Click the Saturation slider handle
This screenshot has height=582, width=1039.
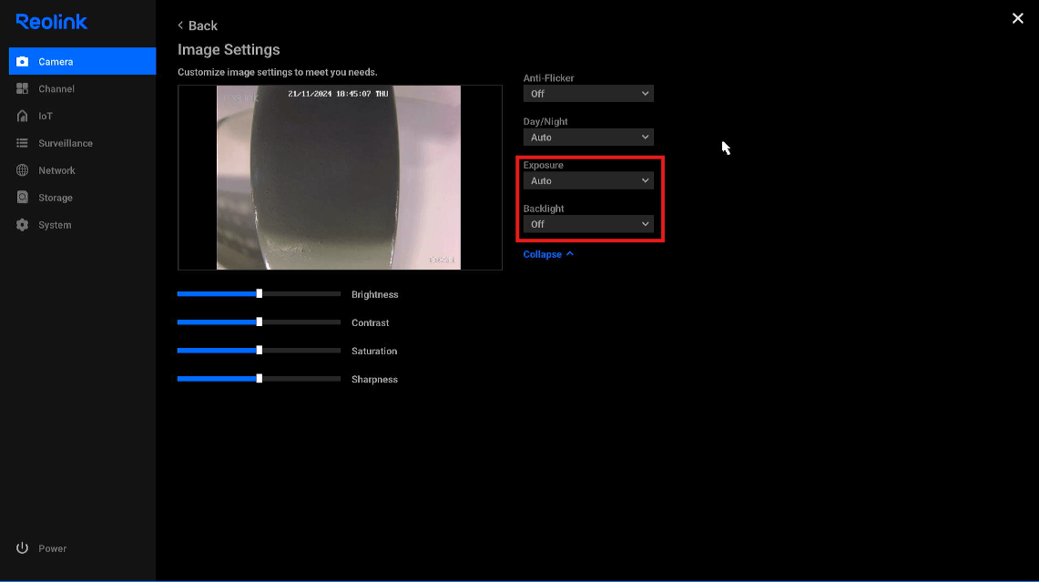260,351
